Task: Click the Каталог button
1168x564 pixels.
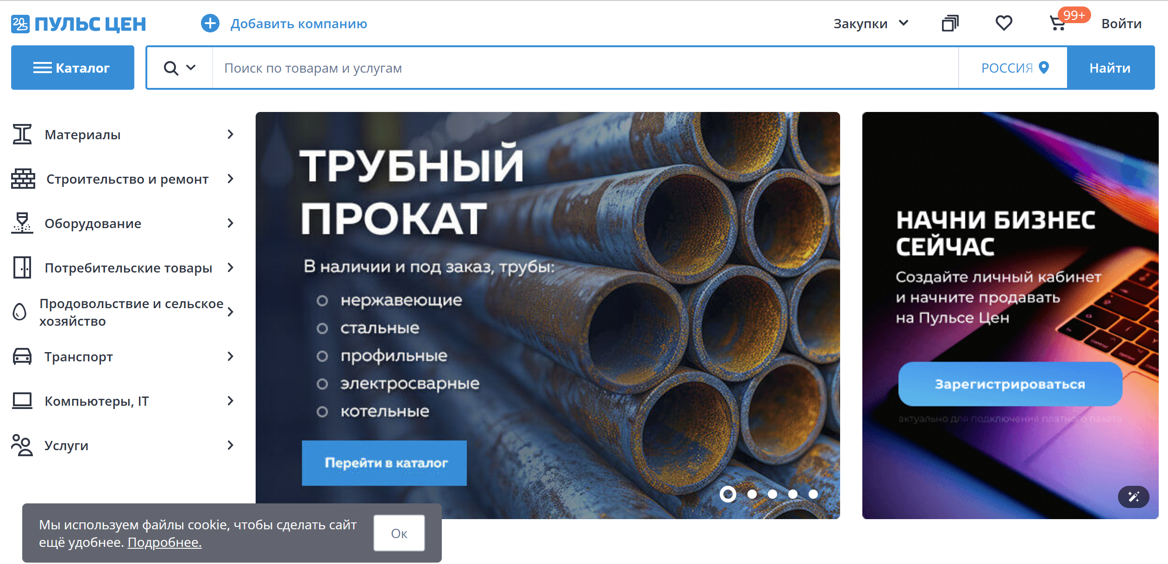Action: click(73, 68)
